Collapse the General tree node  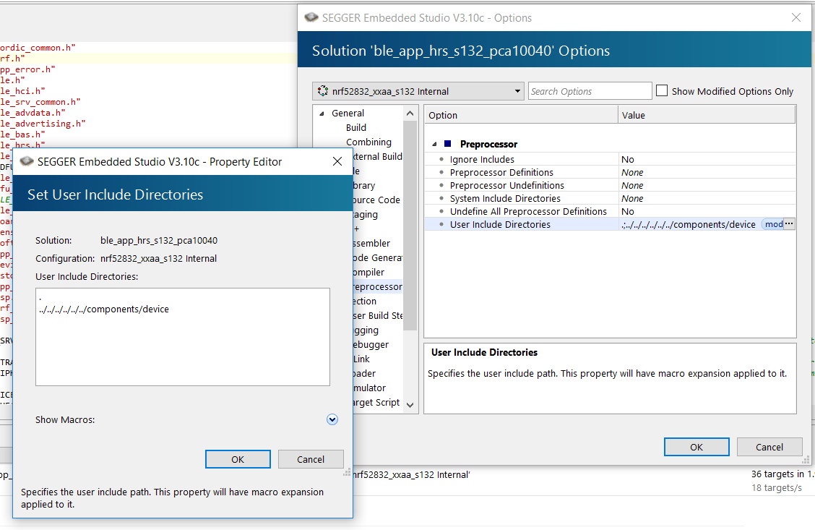[322, 114]
